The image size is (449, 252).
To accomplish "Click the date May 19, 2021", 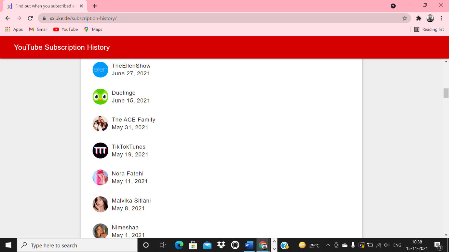I will tap(130, 154).
